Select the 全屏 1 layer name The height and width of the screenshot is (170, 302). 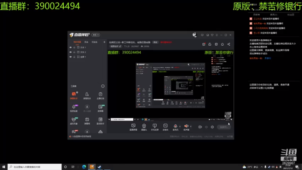[83, 57]
